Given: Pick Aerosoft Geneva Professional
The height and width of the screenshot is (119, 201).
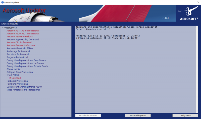Looking at the screenshot, I should tap(21, 45).
